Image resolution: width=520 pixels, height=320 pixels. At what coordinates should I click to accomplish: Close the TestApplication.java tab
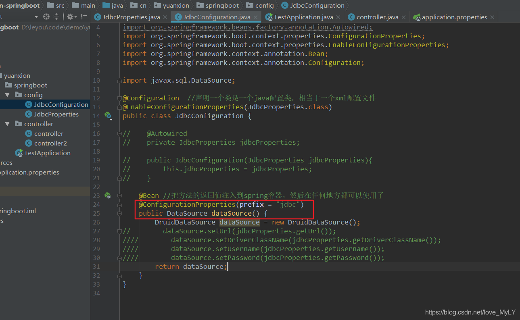tap(338, 17)
